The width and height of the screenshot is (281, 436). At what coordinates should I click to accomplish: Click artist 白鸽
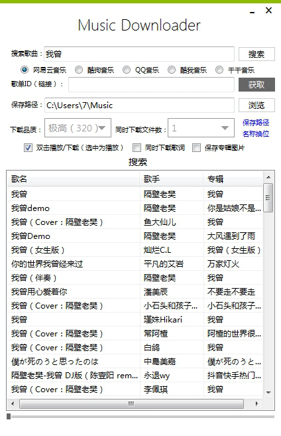[x=152, y=347]
